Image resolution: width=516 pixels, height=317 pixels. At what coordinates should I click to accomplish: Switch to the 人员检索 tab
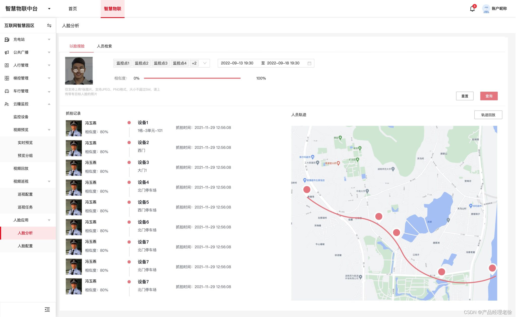click(x=104, y=46)
